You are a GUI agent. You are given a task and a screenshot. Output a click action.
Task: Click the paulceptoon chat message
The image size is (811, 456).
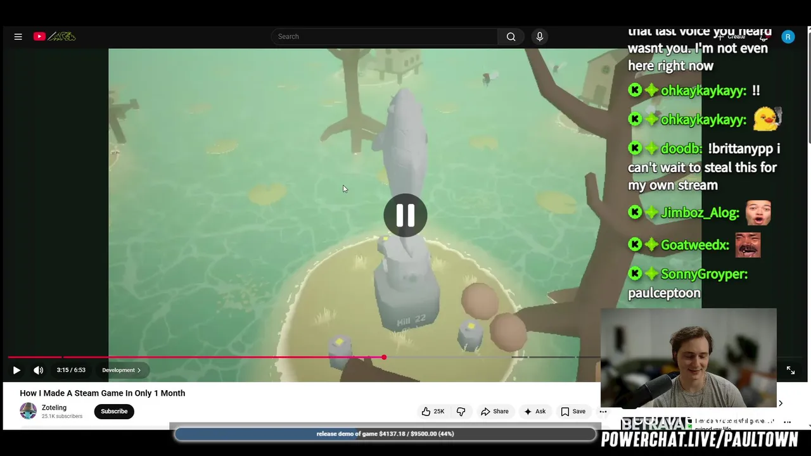[x=664, y=293]
